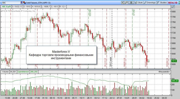Click the candlestick icon beside Style
Image resolution: width=180 pixels, height=99 pixels.
[136, 3]
